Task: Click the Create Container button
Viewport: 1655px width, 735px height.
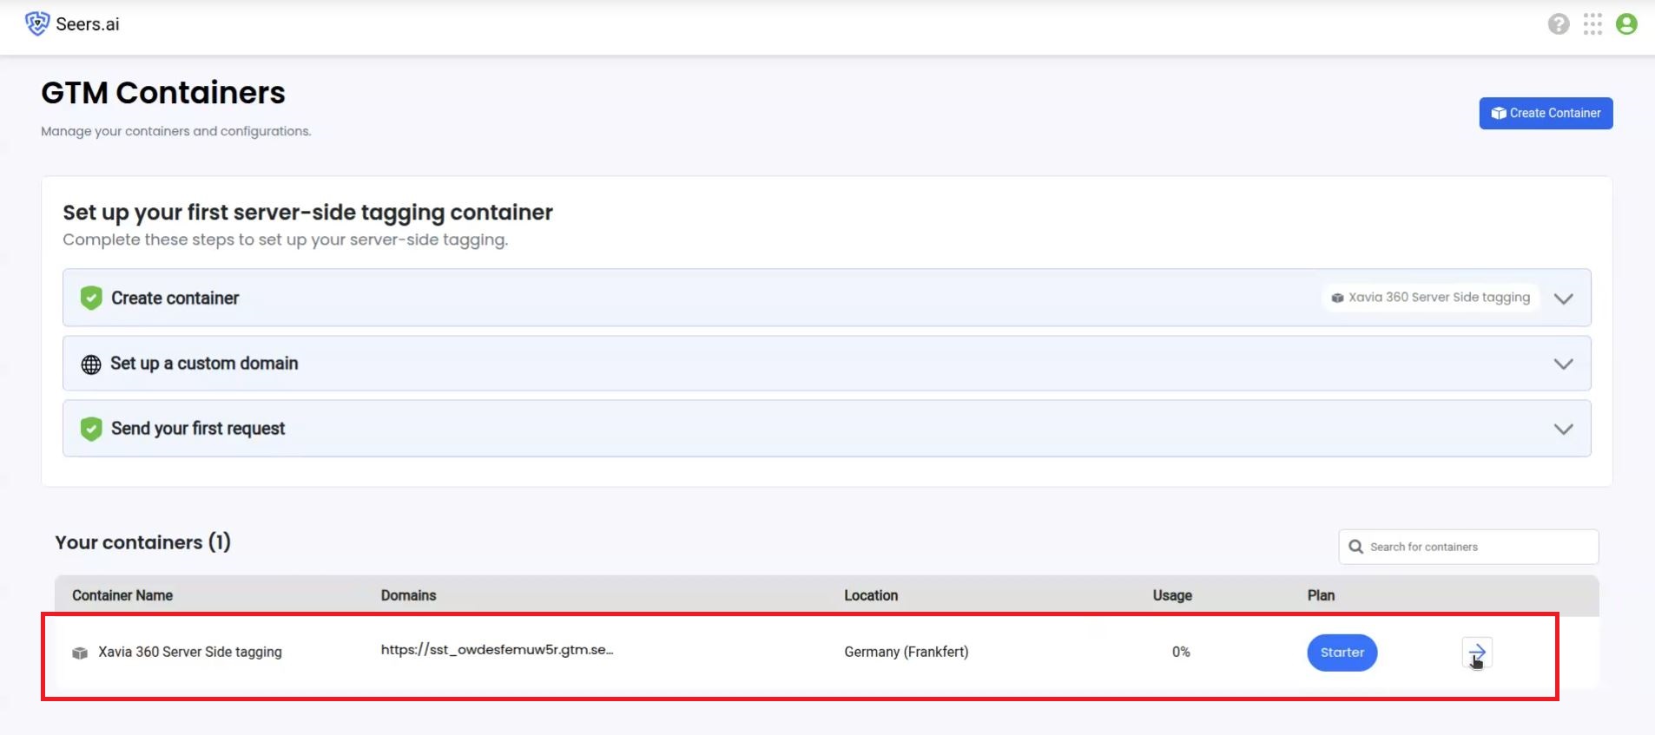Action: point(1546,113)
